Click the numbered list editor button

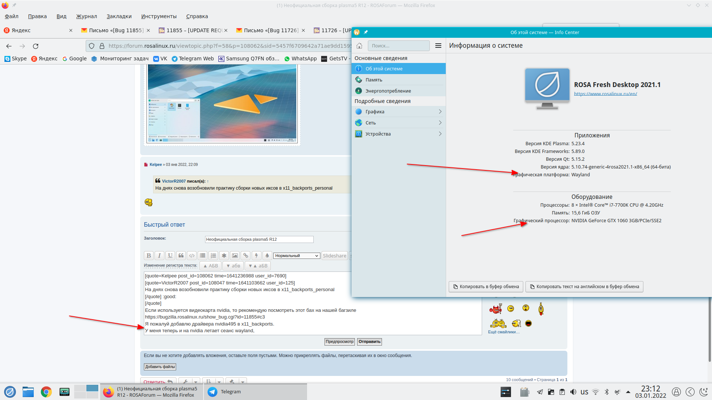tap(213, 256)
